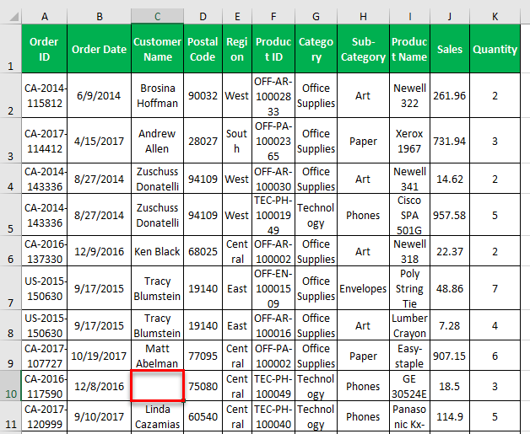Screen dimensions: 530x434
Task: Click product name Xerox 1967
Action: 409,141
